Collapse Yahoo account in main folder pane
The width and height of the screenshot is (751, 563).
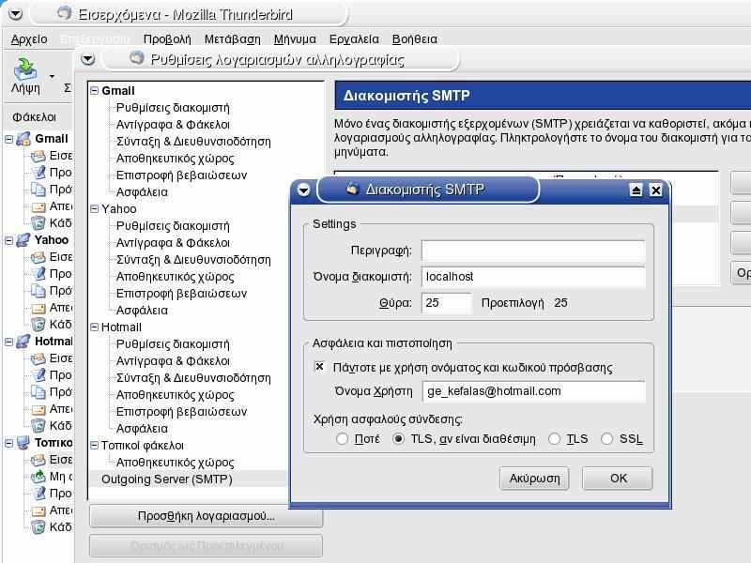9,240
